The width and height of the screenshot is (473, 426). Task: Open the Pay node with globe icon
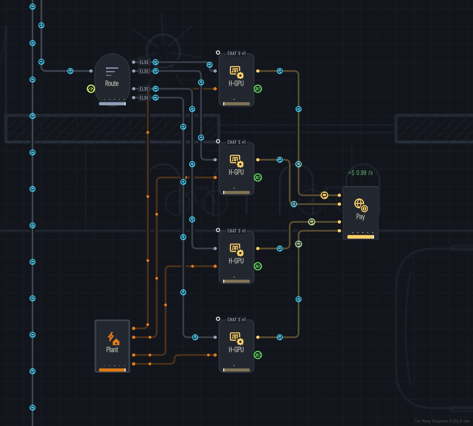tap(361, 213)
